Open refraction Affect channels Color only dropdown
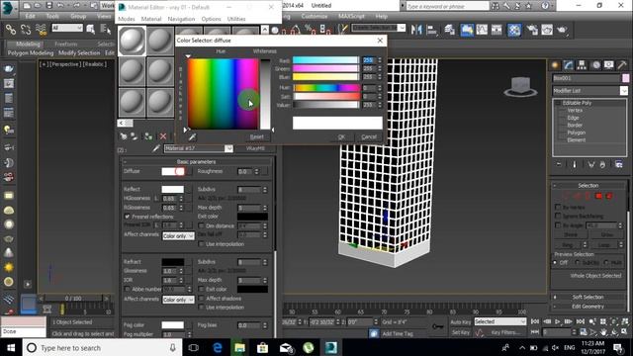 (x=178, y=300)
